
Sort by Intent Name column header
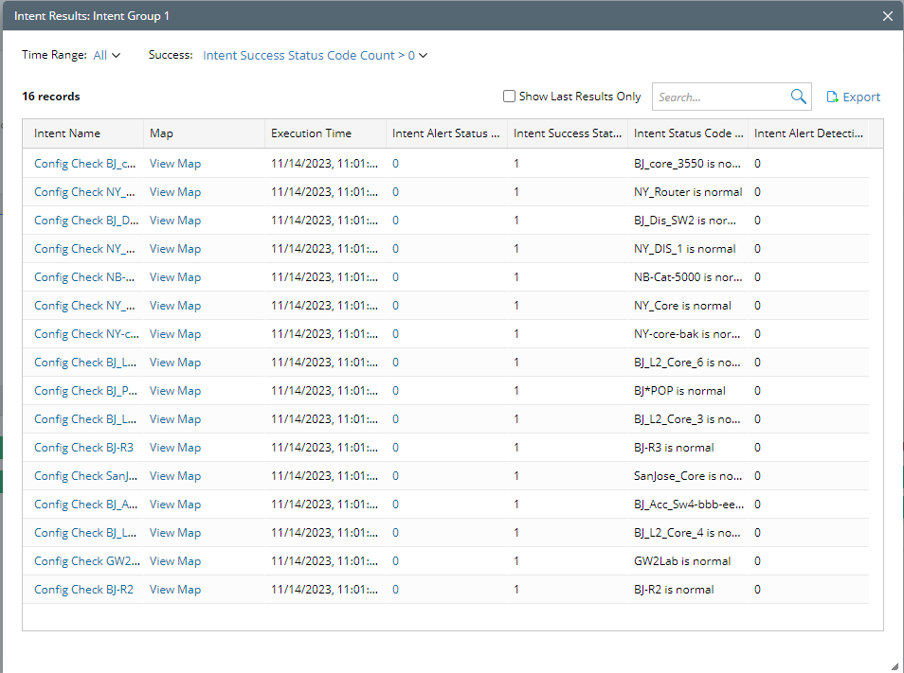[67, 133]
